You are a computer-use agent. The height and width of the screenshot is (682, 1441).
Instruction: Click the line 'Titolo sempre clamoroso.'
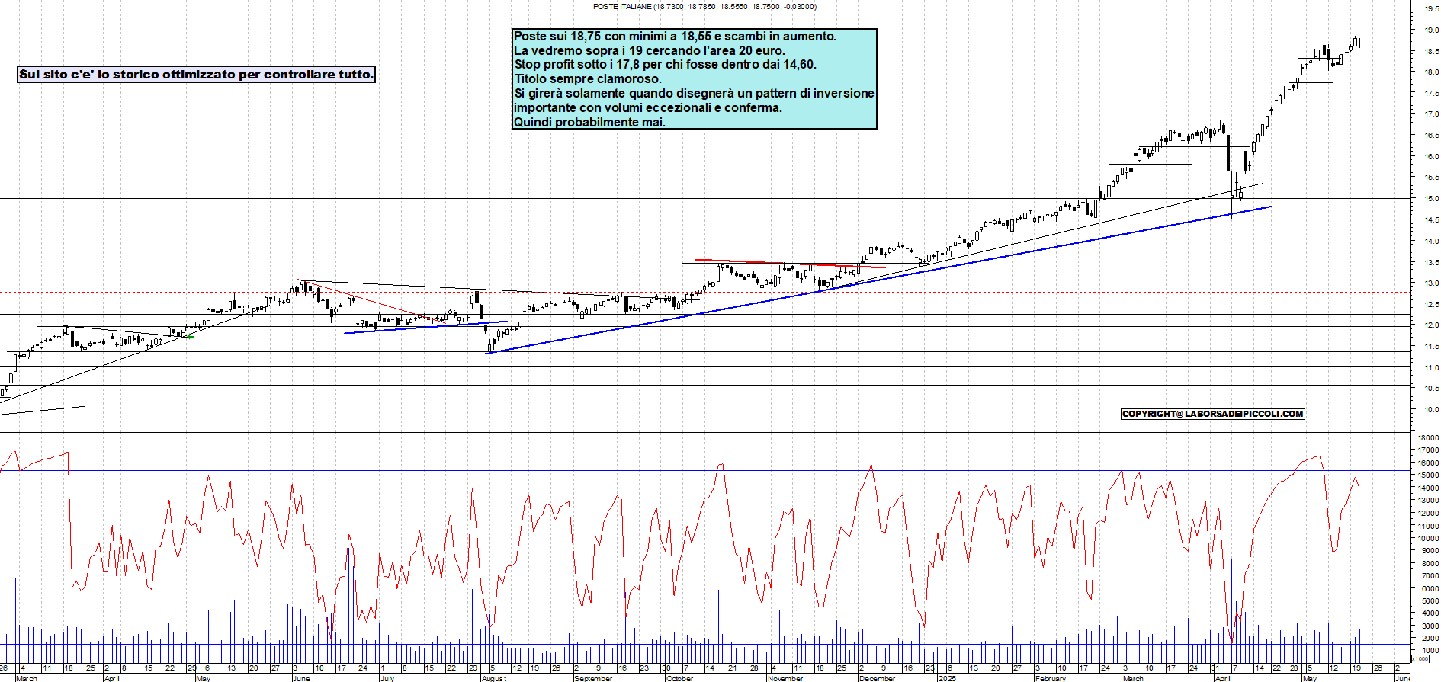(x=588, y=79)
